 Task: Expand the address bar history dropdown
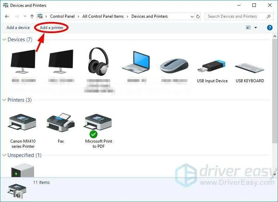(x=192, y=17)
